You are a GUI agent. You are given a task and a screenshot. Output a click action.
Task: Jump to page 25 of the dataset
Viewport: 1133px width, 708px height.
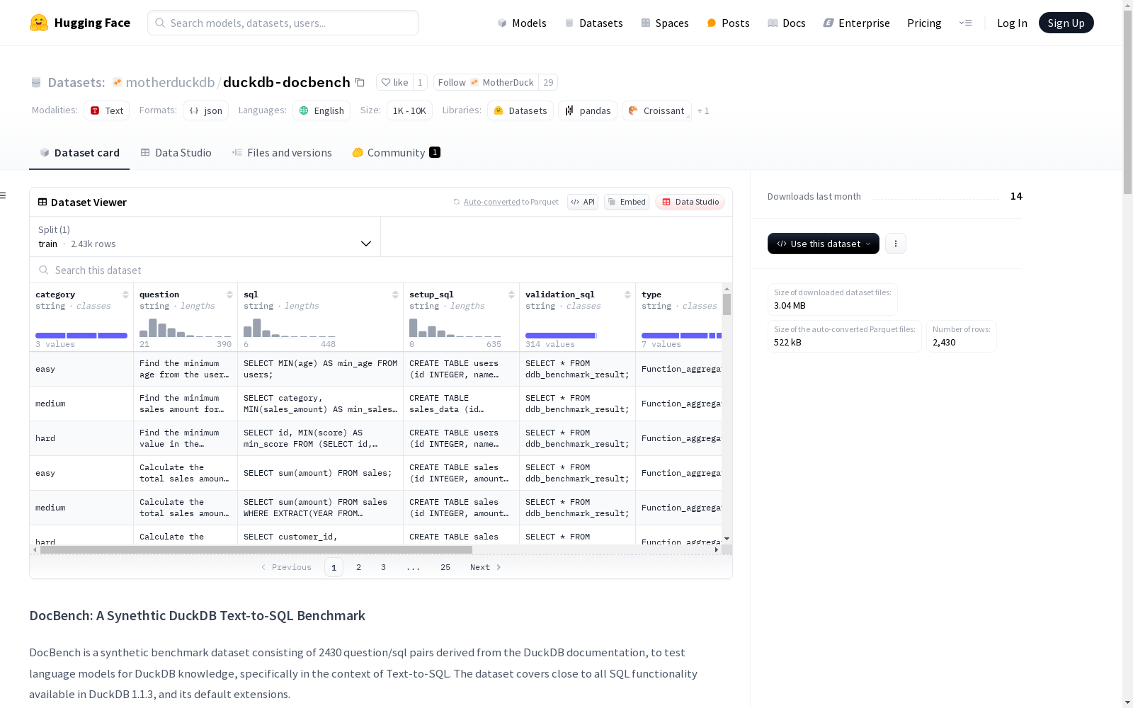pyautogui.click(x=445, y=567)
